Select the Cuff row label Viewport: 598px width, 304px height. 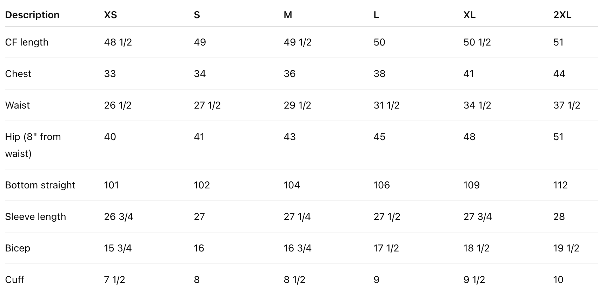point(15,280)
